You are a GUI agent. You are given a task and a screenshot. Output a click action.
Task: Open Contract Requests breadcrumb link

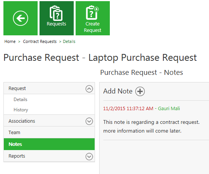click(x=40, y=41)
